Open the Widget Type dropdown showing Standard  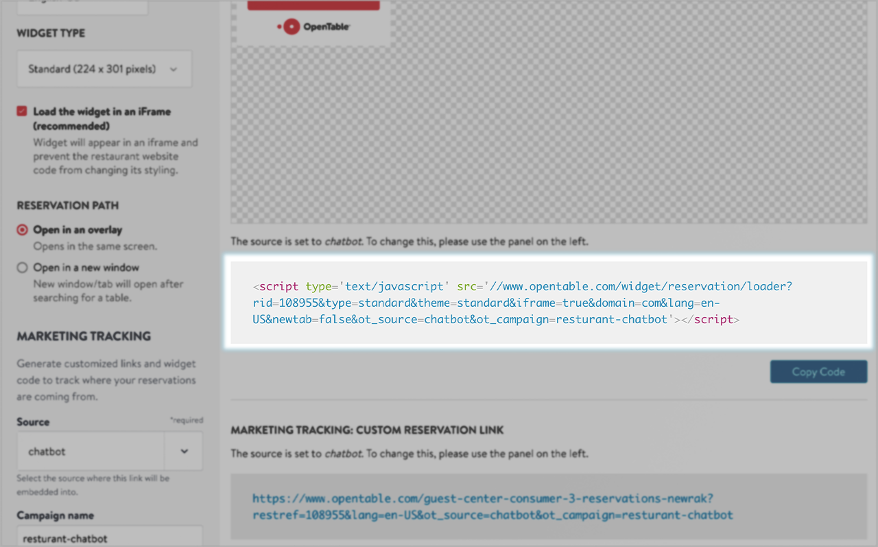(104, 69)
